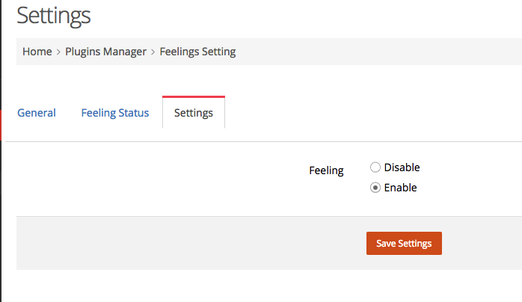Save changes with Save Settings button

pyautogui.click(x=404, y=244)
